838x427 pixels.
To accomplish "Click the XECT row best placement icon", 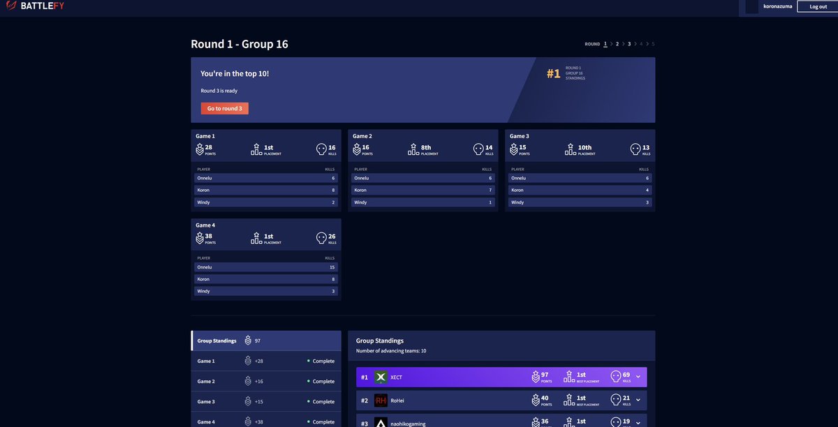I will click(569, 377).
